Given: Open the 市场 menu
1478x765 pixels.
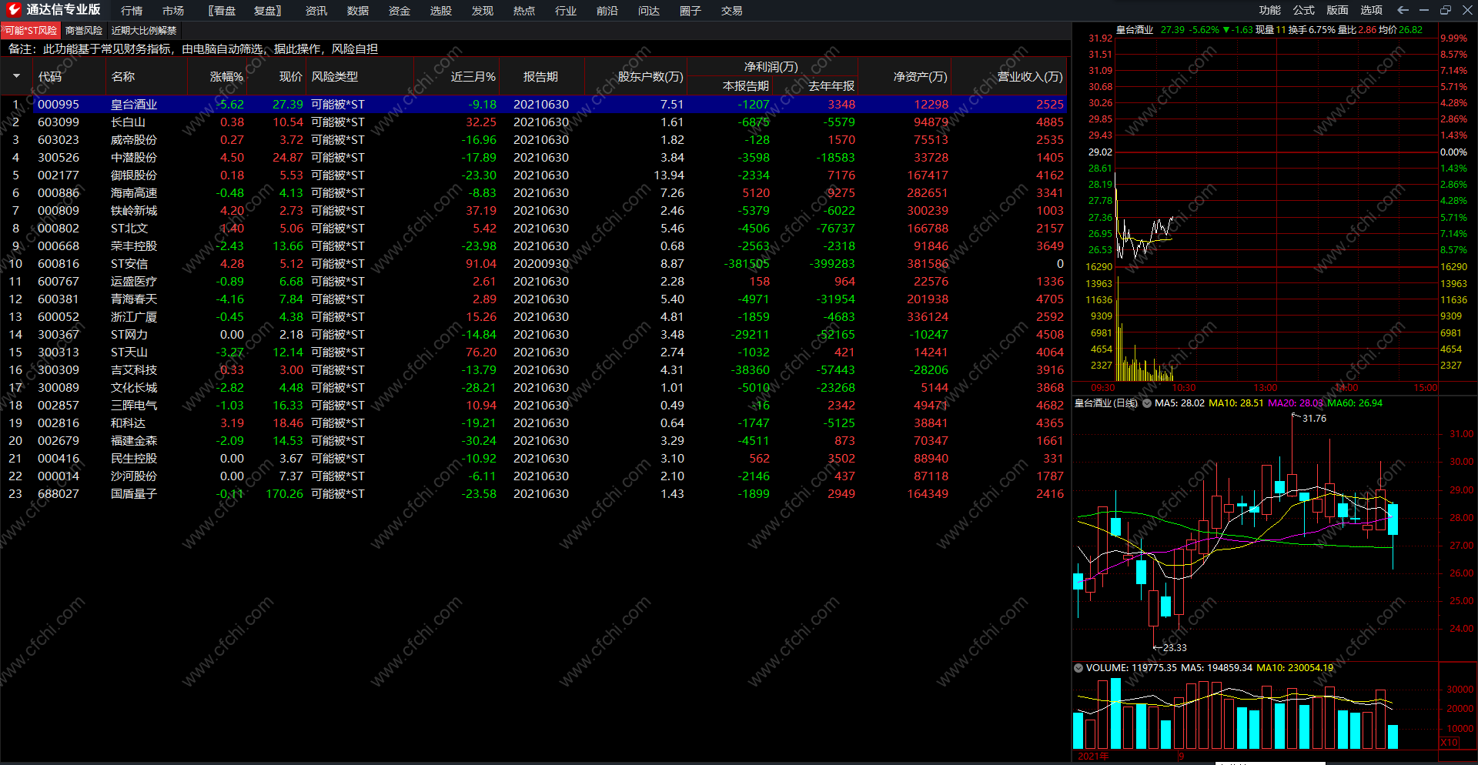Looking at the screenshot, I should coord(173,11).
